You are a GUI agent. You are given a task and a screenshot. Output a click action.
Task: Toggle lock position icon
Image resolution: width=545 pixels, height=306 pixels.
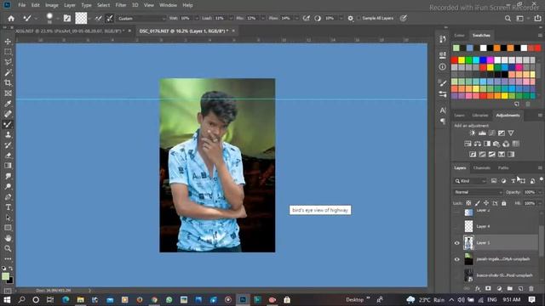pos(486,203)
